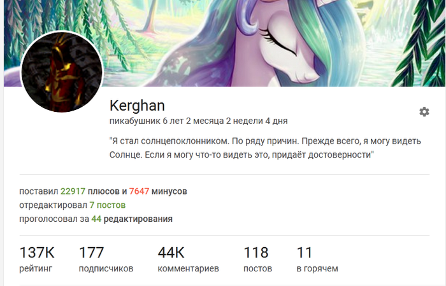Click the постов label under 118

point(257,268)
